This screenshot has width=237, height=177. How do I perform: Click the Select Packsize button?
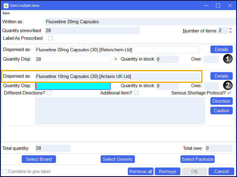tap(198, 159)
